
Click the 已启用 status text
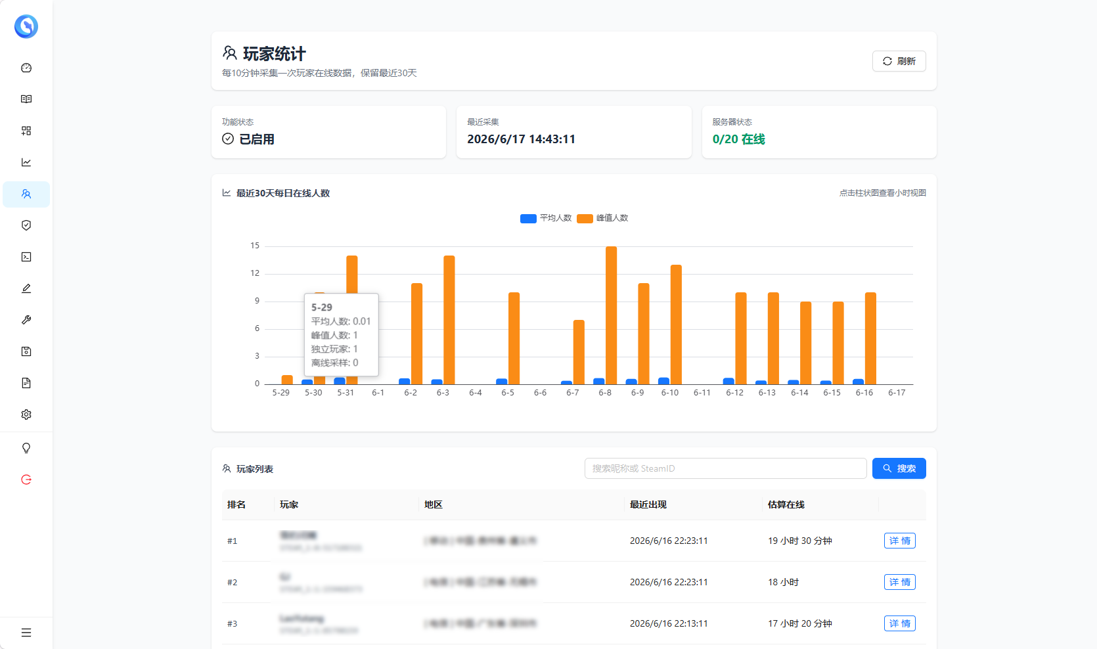click(257, 139)
